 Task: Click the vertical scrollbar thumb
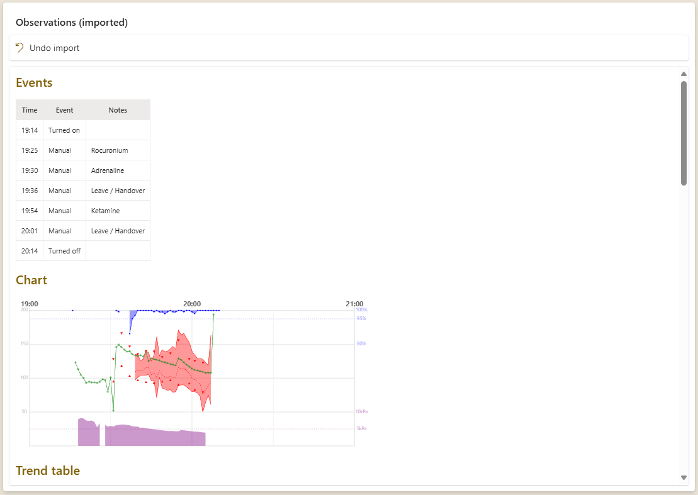tap(684, 132)
